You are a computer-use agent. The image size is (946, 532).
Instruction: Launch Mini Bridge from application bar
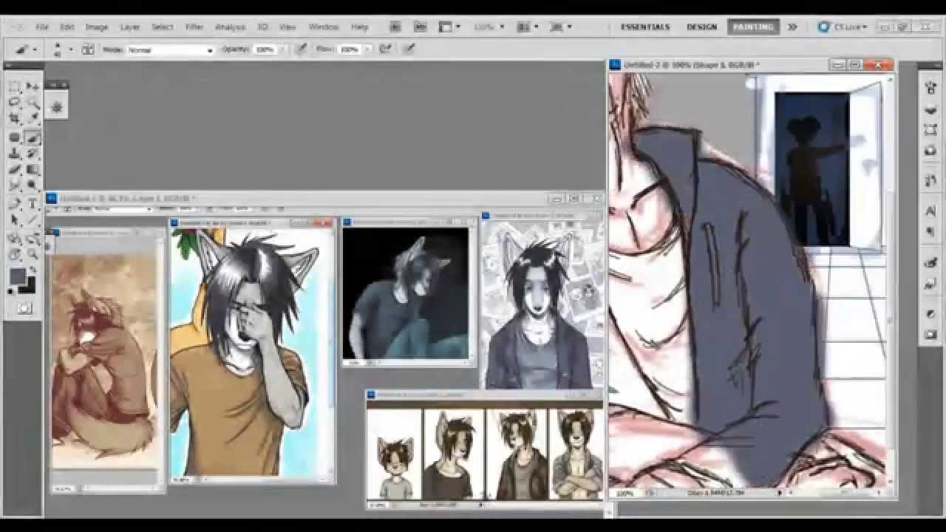[x=420, y=27]
